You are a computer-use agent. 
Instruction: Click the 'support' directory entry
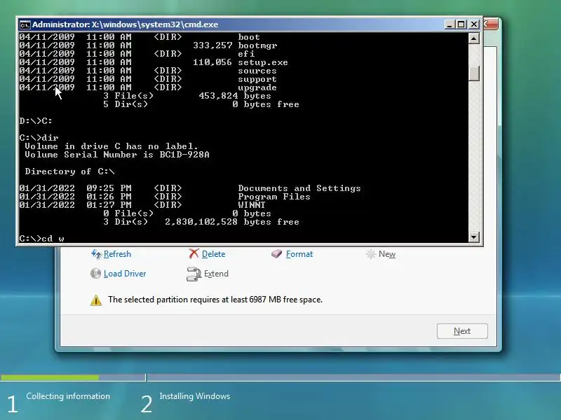click(257, 79)
